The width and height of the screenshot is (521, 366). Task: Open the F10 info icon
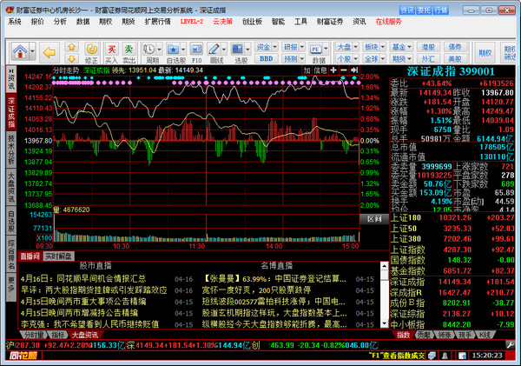coord(196,50)
